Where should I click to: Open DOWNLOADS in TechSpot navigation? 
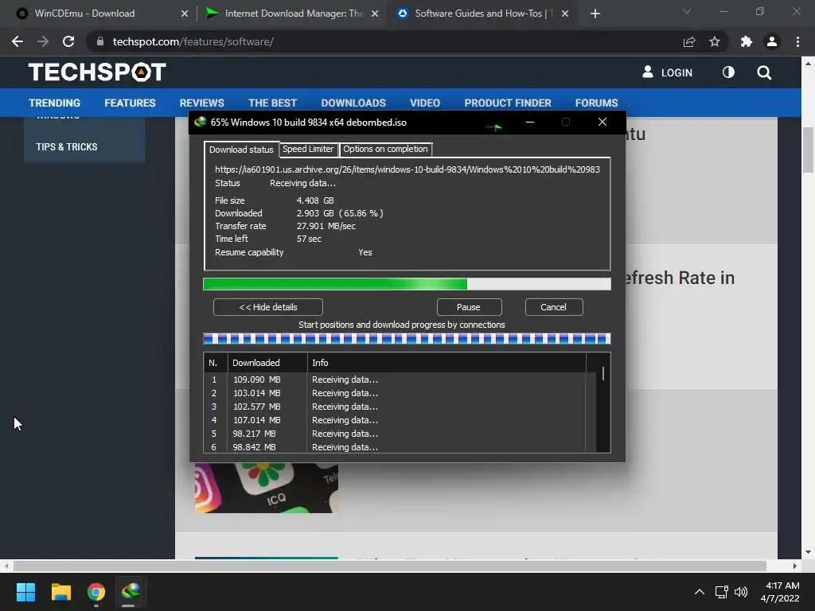point(353,103)
